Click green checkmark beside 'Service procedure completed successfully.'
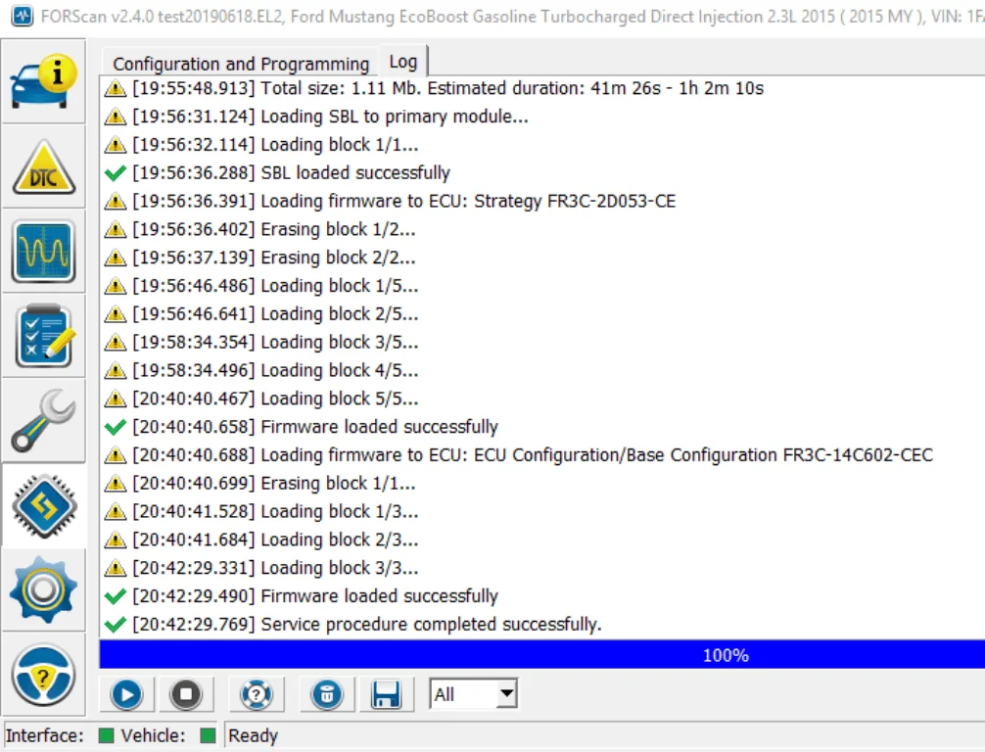The image size is (985, 752). (x=115, y=625)
